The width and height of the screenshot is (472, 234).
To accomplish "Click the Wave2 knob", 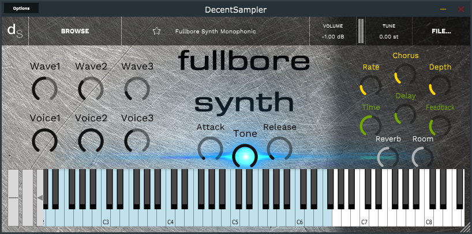I will click(91, 89).
